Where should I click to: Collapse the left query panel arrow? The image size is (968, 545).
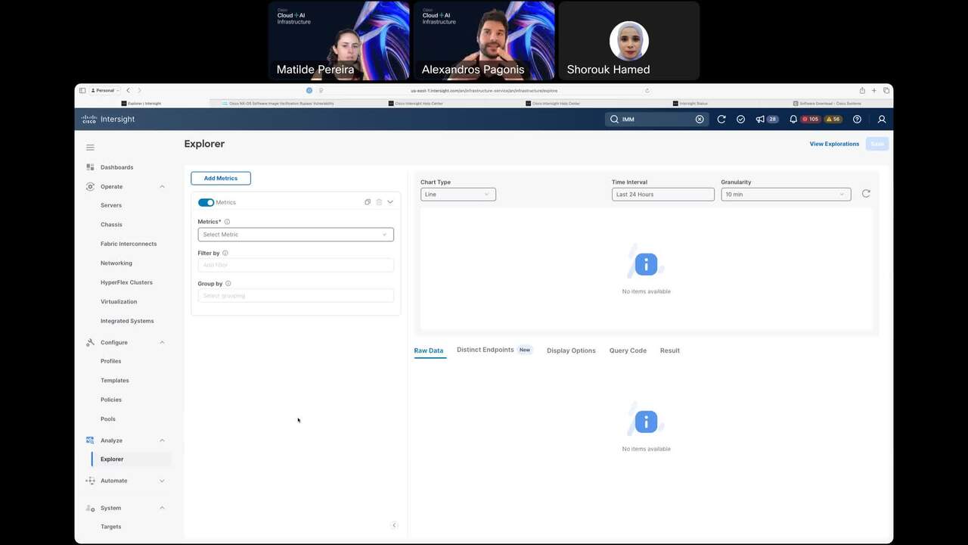(394, 525)
